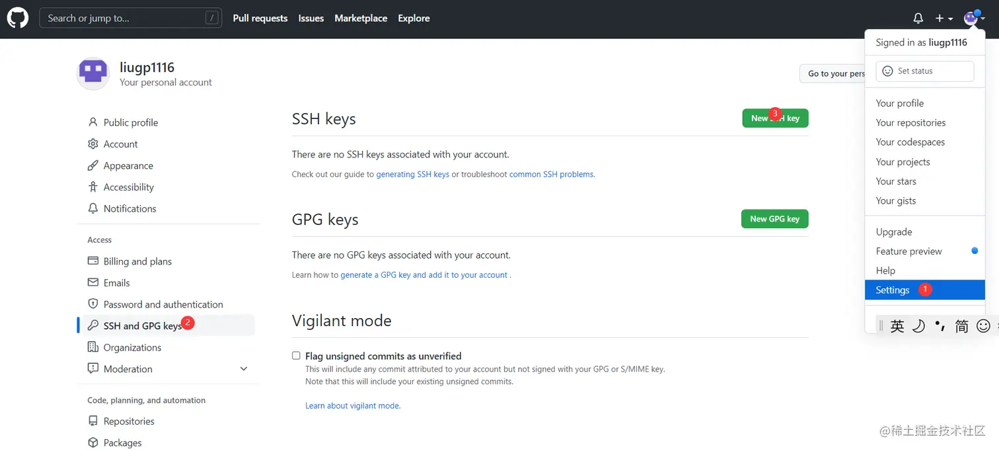The image size is (999, 451).
Task: Select Upgrade from user menu
Action: point(925,232)
